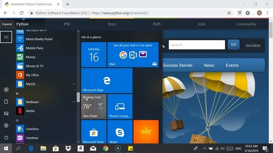Screen dimensions: 273x153
Task: Reload the page in Chrome
Action: 22,13
